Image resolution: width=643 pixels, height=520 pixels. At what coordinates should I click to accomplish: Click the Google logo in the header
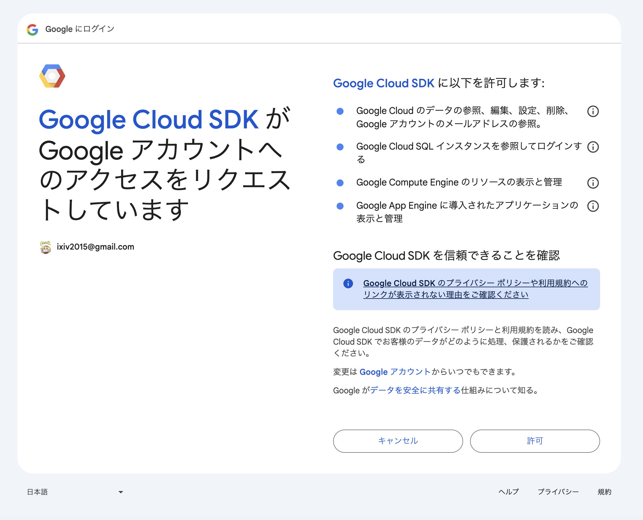pos(33,29)
